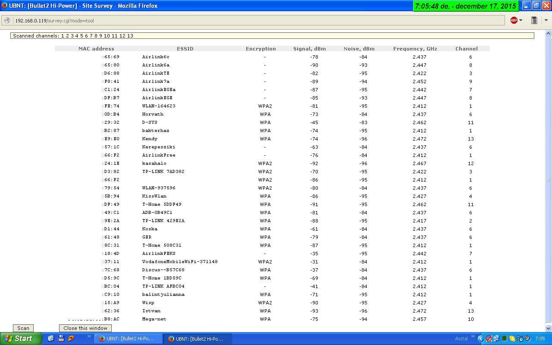Click the Scan button
This screenshot has height=345, width=552.
[x=23, y=328]
